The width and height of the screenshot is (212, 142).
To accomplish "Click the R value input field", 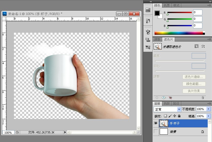I will coord(198,12).
